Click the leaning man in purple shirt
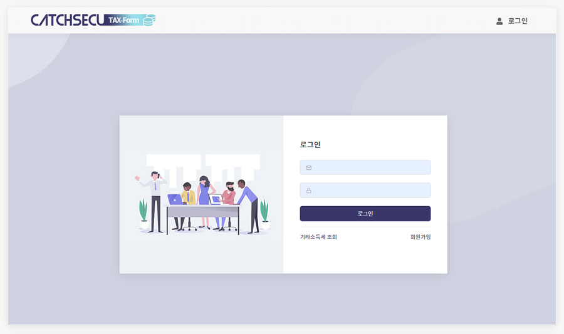Viewport: 564px width, 334px height. coord(248,206)
